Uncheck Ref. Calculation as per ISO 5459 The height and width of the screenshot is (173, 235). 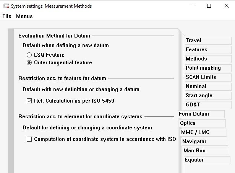[29, 101]
